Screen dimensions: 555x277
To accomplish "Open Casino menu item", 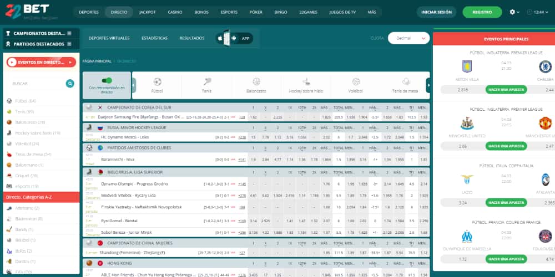I will pos(175,12).
